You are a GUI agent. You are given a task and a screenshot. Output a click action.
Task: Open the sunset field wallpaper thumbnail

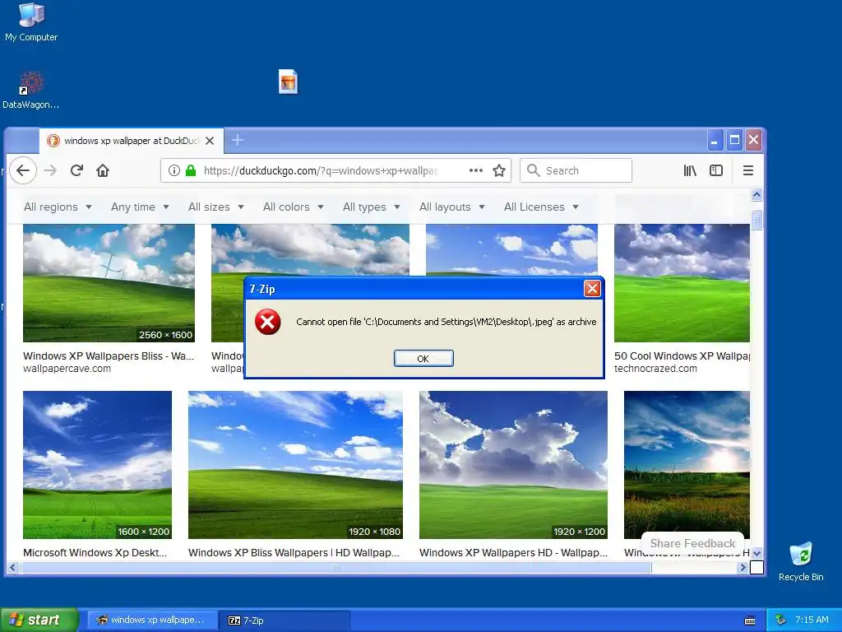point(687,465)
